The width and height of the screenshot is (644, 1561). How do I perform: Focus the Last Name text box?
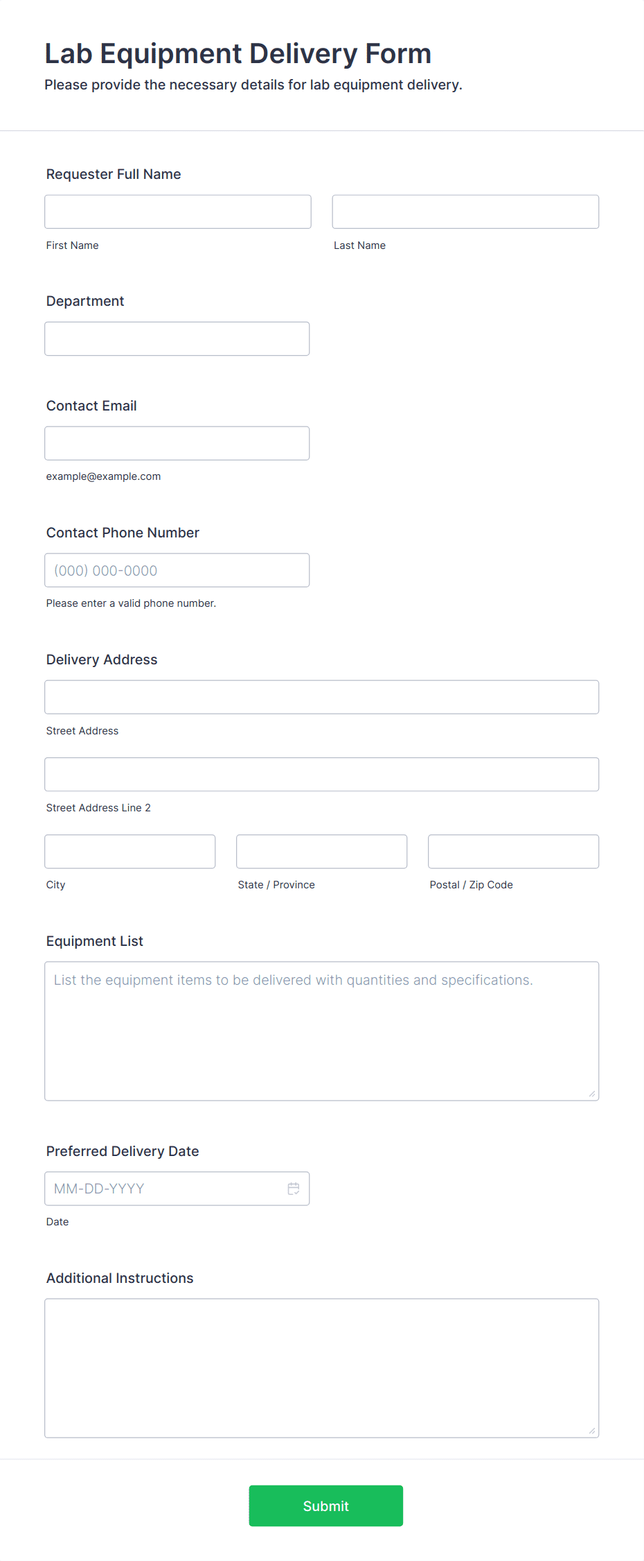465,212
